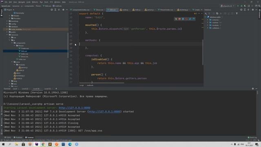
Task: Open the Navigate menu
Action: 22,2
